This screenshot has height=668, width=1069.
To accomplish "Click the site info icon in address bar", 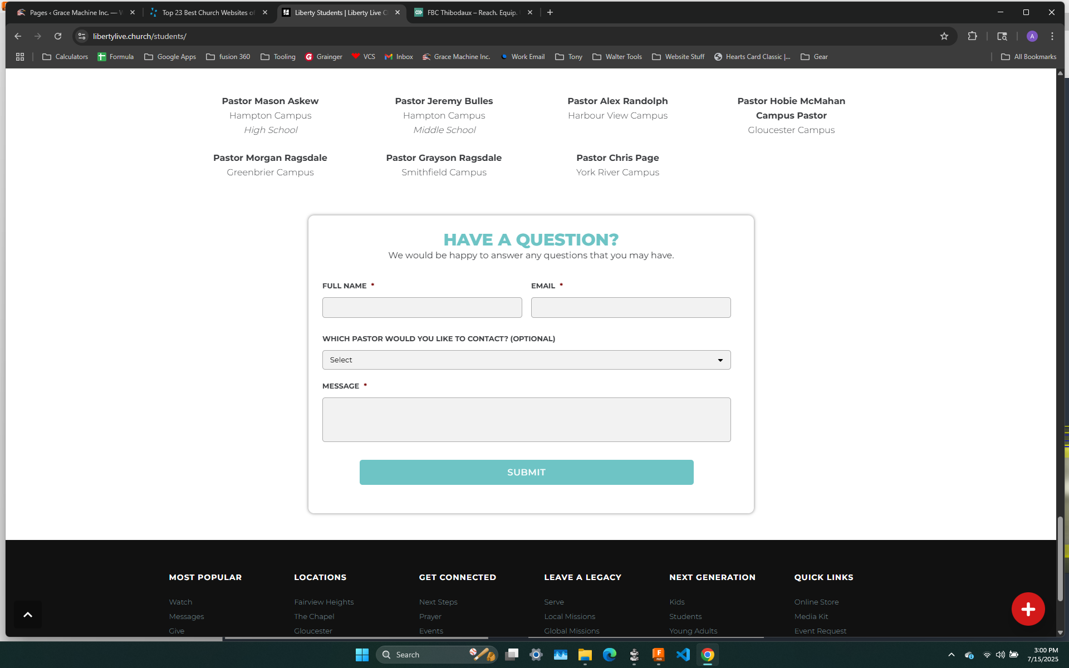I will (x=82, y=36).
